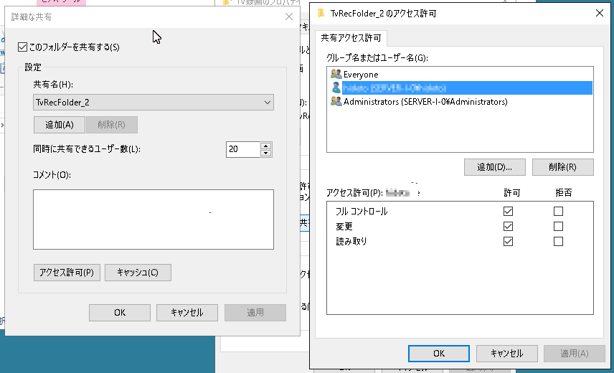Click the TvRecFolder_2 folder title icon
614x373 pixels.
coord(321,13)
